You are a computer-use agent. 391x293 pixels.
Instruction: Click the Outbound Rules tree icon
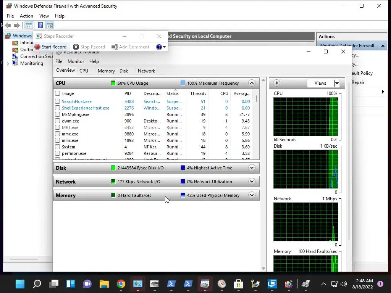coord(15,50)
